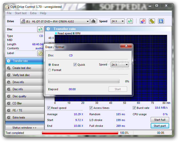Screen dimensions: 179x142
Task: Switch to CD Bler tab
Action: (25, 103)
